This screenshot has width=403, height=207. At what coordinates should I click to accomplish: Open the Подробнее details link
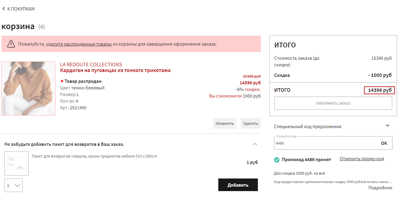380,188
